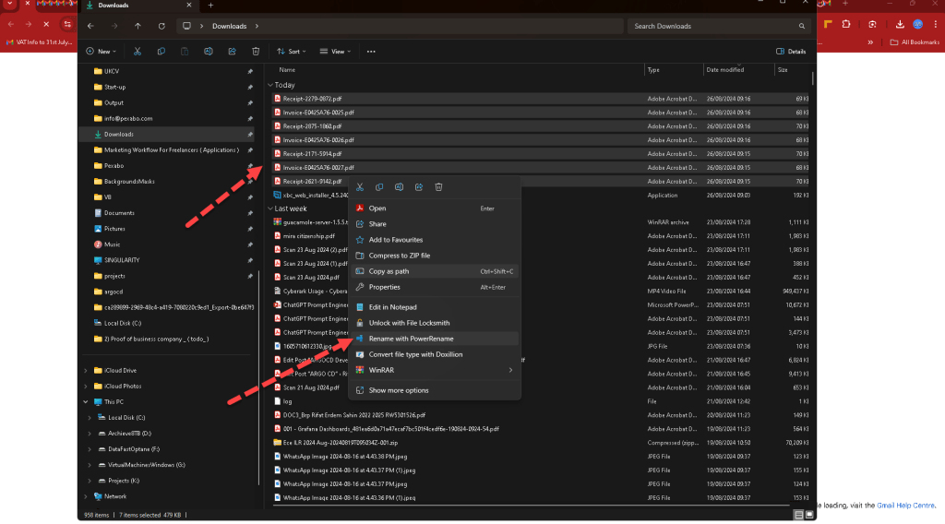Refresh the Downloads folder view
Screen dimensions: 945x524
[x=161, y=26]
